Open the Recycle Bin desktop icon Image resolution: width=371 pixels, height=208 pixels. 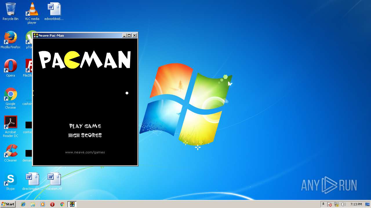click(10, 12)
